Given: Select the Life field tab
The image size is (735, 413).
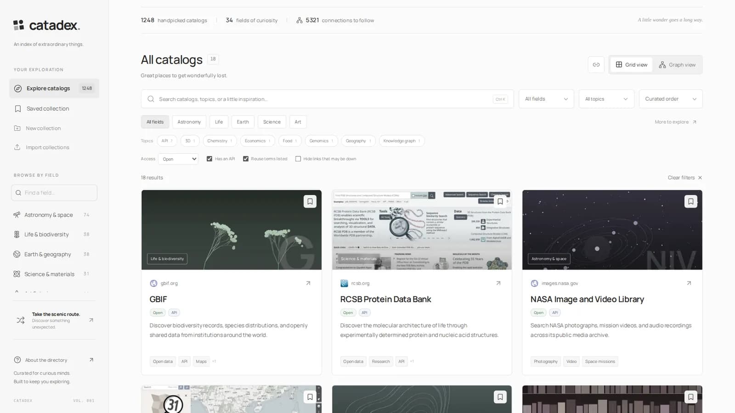Looking at the screenshot, I should [x=219, y=122].
